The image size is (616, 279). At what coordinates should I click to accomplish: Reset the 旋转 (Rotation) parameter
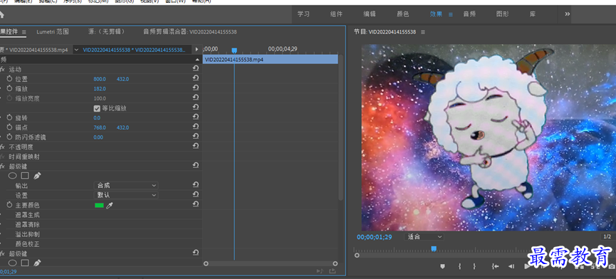[x=196, y=117]
